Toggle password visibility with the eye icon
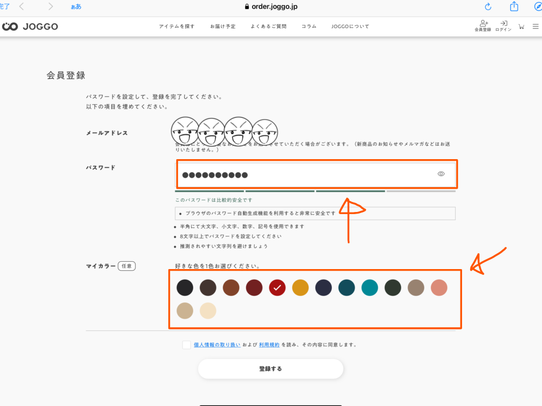 (441, 174)
